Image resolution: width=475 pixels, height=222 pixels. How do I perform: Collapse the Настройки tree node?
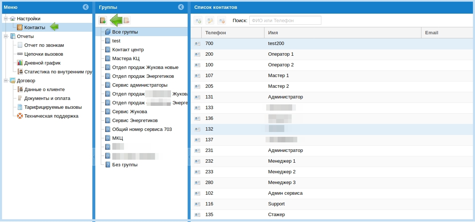pos(6,18)
